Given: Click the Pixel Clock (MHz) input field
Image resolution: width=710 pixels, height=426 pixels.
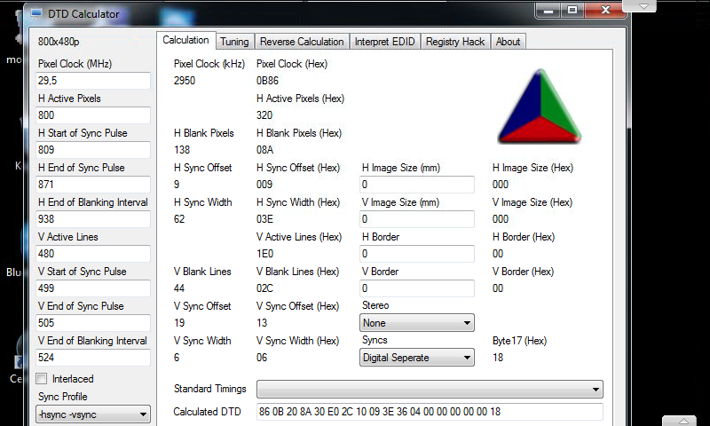Looking at the screenshot, I should pyautogui.click(x=92, y=81).
